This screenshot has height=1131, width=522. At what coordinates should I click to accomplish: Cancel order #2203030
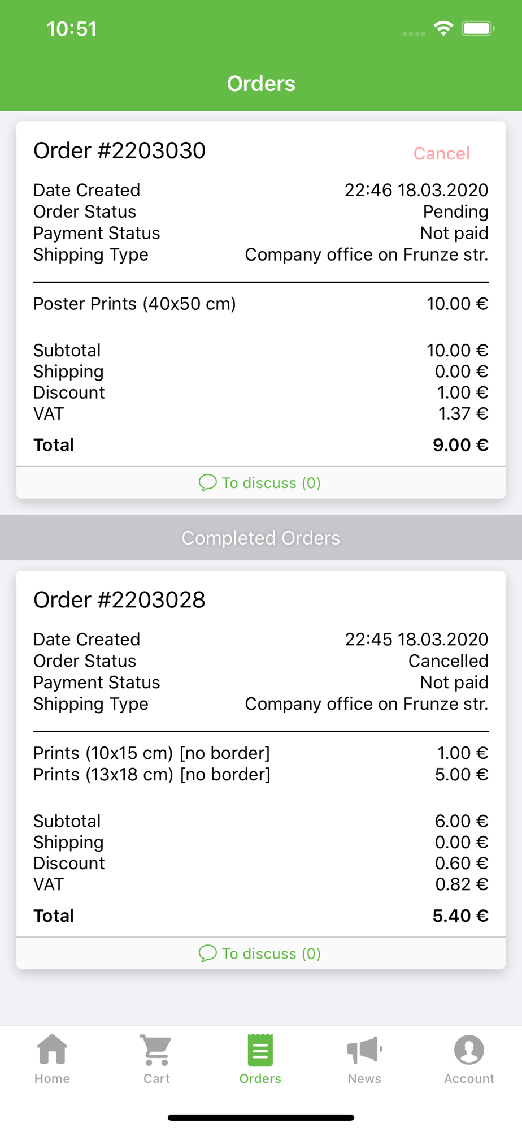[x=441, y=153]
